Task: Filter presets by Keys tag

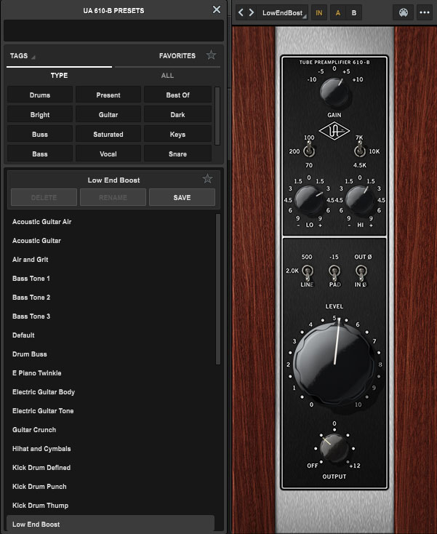Action: point(177,134)
